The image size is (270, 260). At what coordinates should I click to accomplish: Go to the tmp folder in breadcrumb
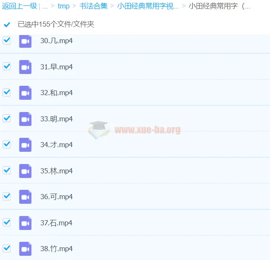pos(63,6)
